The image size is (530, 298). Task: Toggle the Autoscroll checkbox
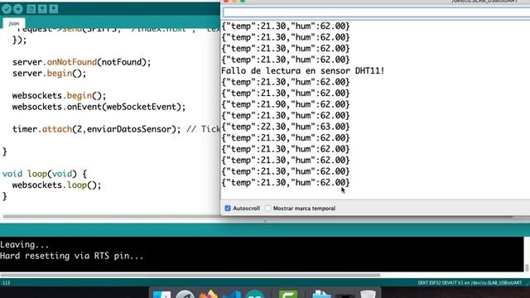click(x=228, y=208)
